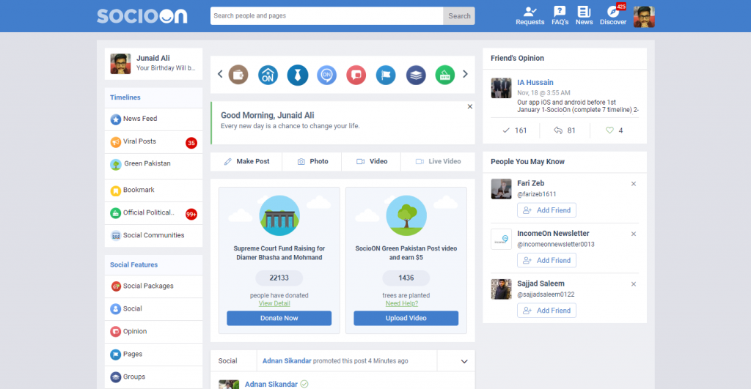Open the brown wallet shortcut icon
This screenshot has width=751, height=389.
tap(238, 75)
